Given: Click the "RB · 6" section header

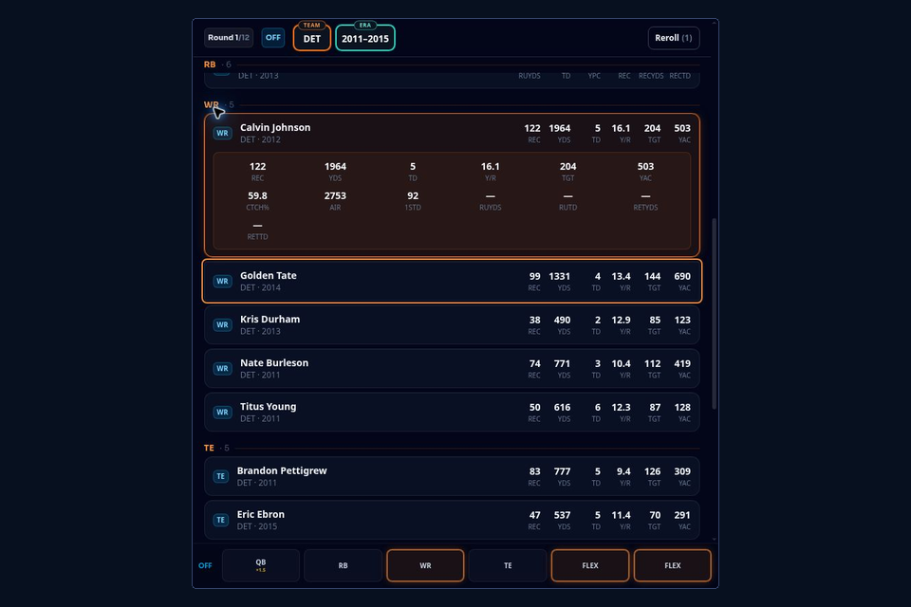Looking at the screenshot, I should coord(217,64).
